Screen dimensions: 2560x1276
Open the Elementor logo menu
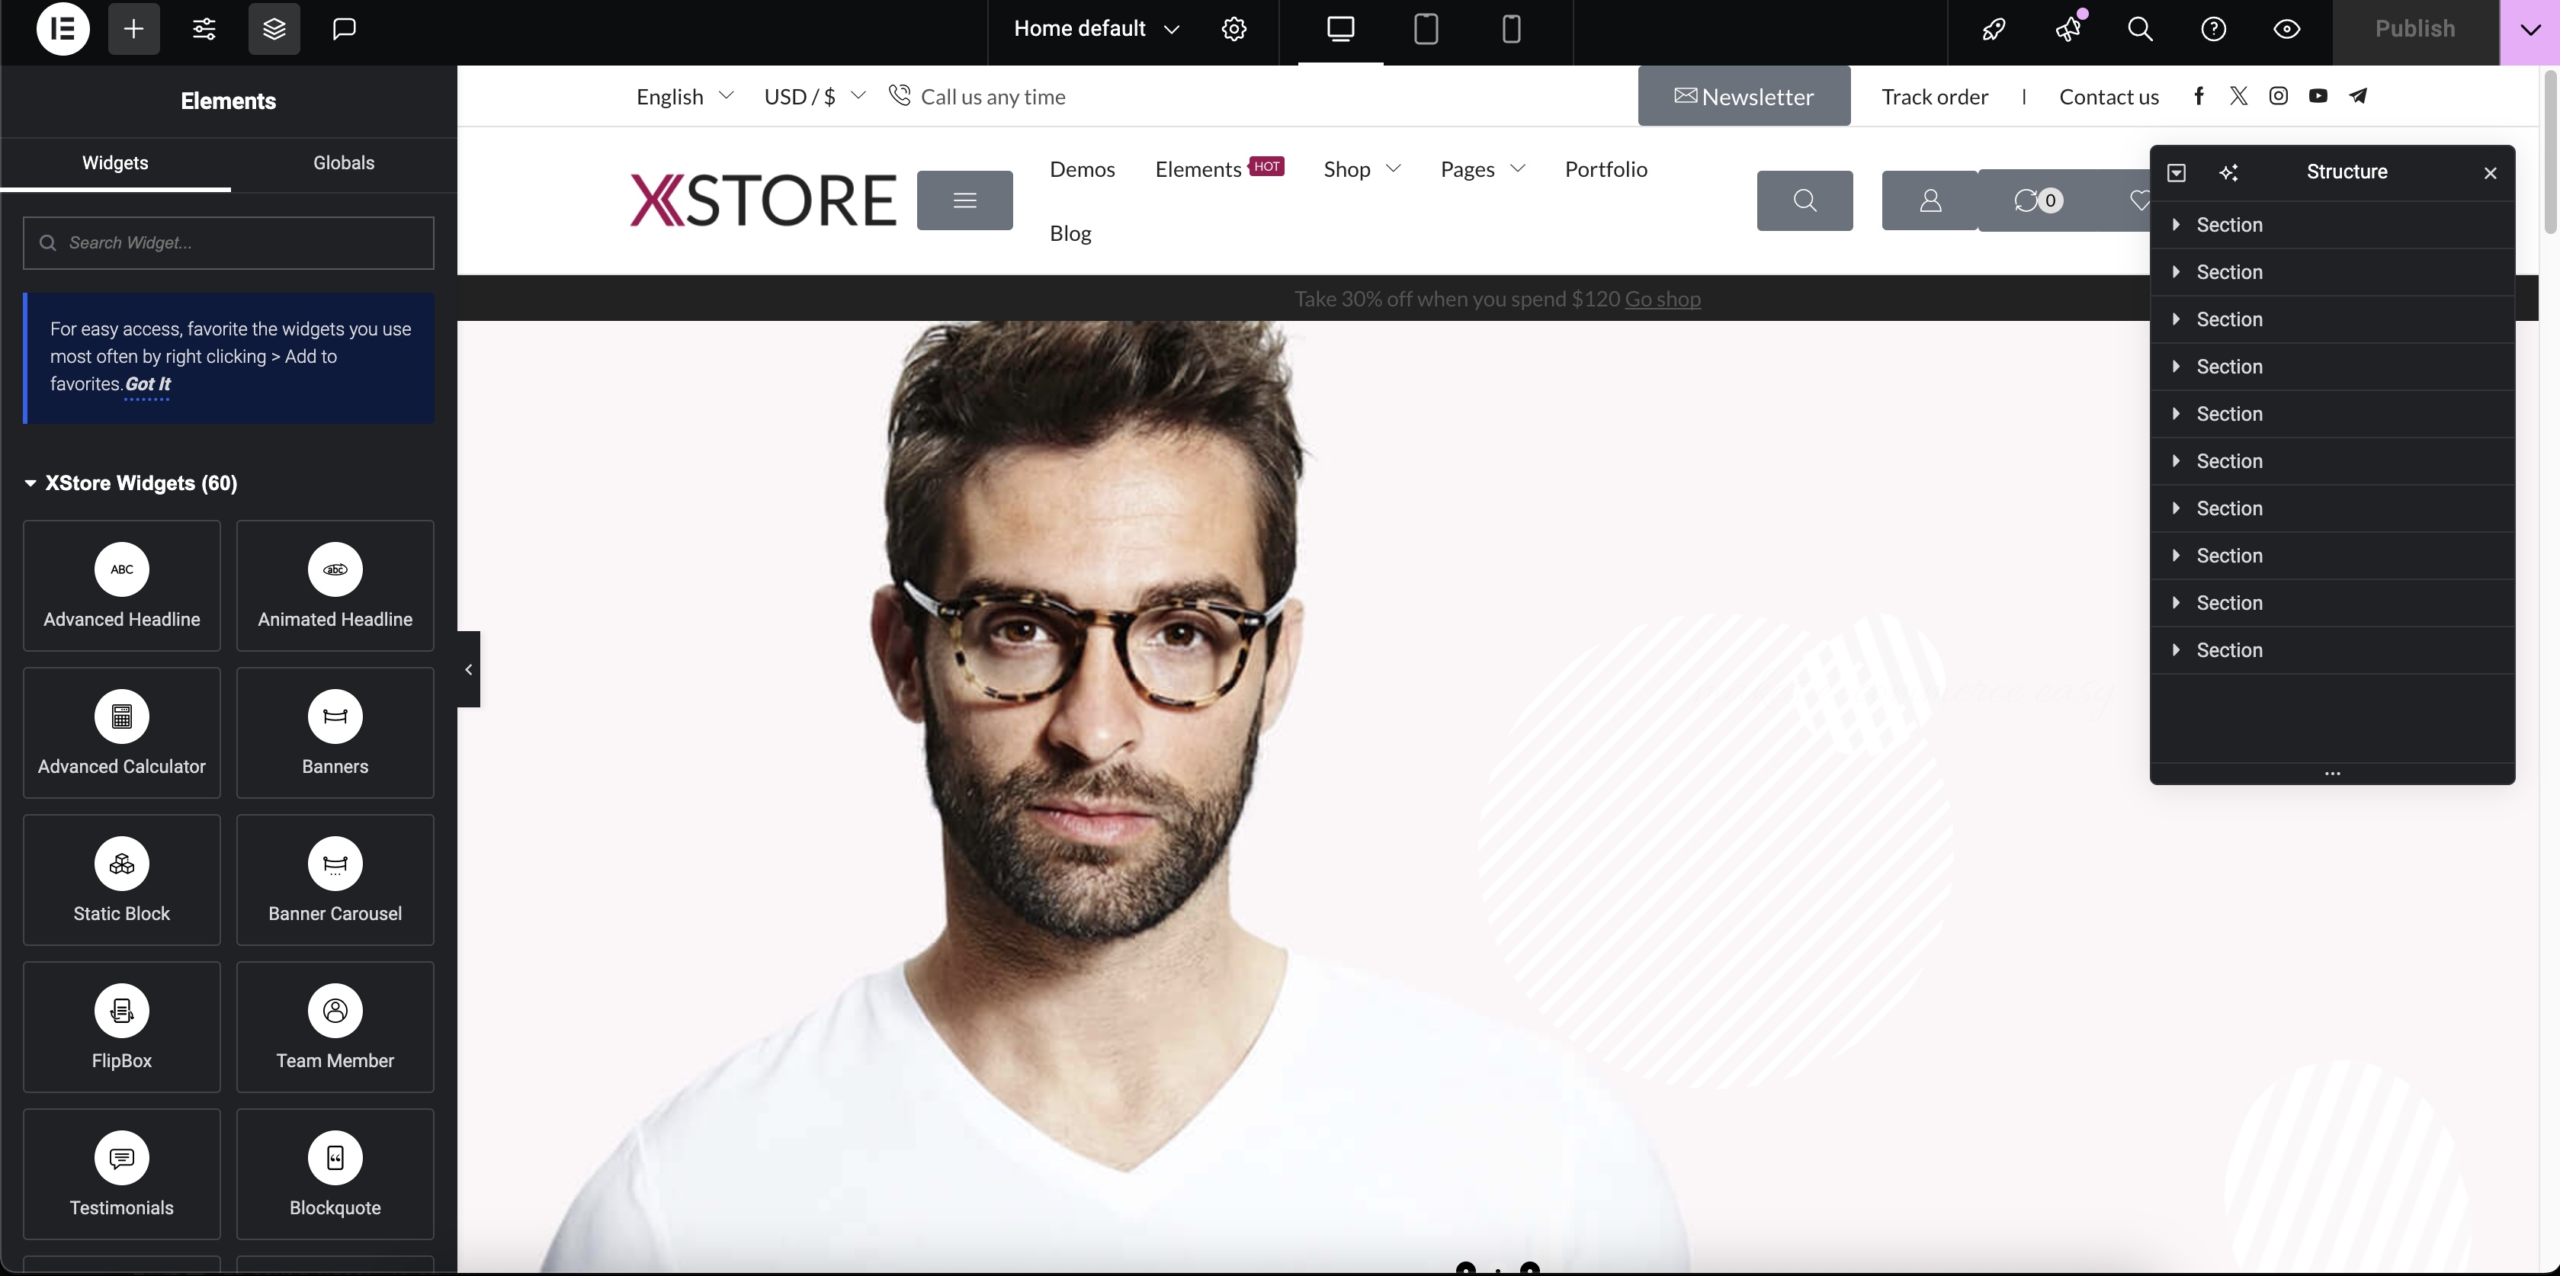click(x=63, y=29)
